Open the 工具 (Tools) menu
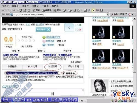137x103 pixels. [45, 6]
